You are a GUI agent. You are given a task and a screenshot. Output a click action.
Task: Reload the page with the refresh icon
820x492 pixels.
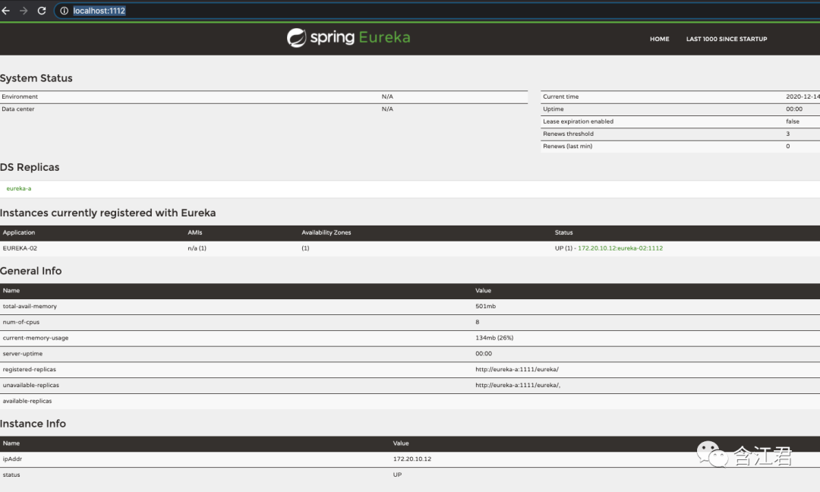coord(42,11)
